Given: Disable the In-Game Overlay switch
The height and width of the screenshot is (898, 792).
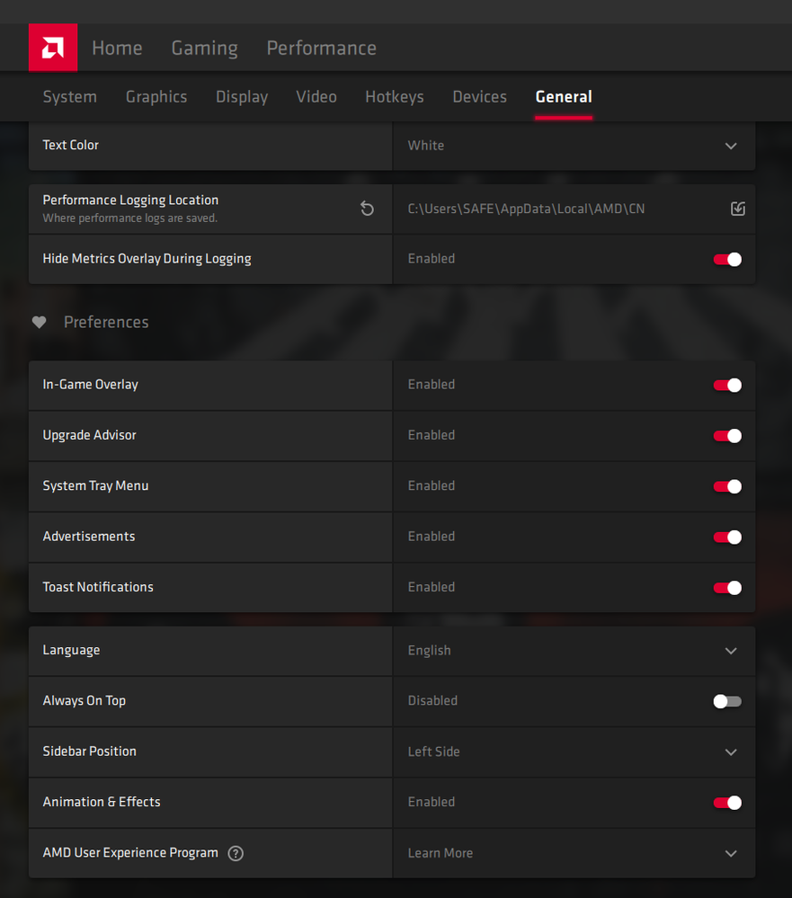Looking at the screenshot, I should (x=727, y=385).
